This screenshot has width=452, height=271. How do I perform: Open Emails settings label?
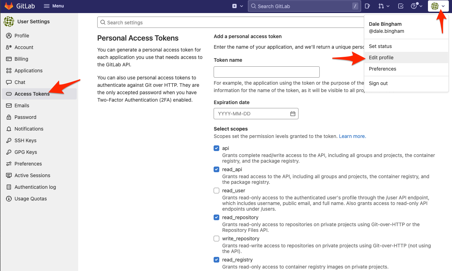coord(22,106)
